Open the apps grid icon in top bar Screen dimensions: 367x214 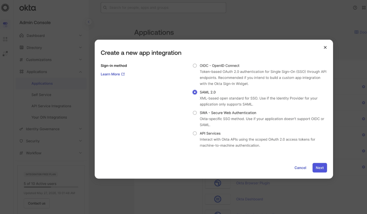(x=364, y=8)
